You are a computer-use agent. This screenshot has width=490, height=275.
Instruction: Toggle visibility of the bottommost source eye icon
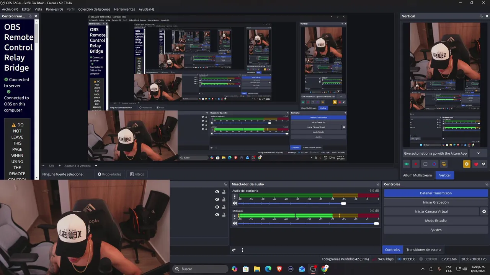pyautogui.click(x=217, y=215)
